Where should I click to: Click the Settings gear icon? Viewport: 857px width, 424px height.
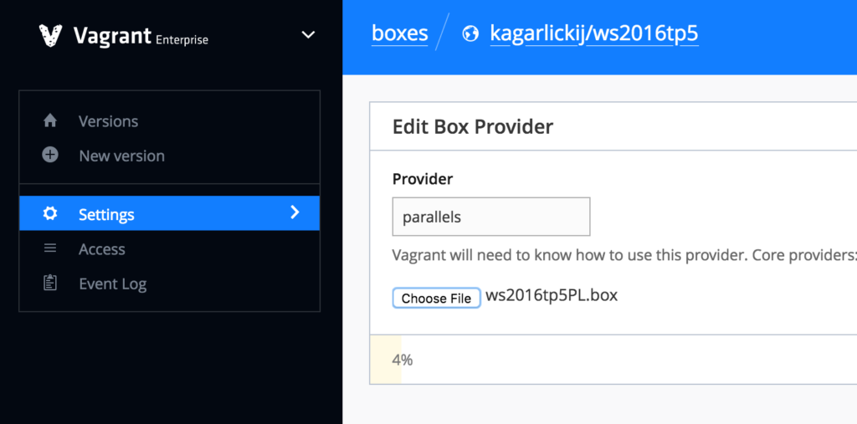(x=50, y=214)
